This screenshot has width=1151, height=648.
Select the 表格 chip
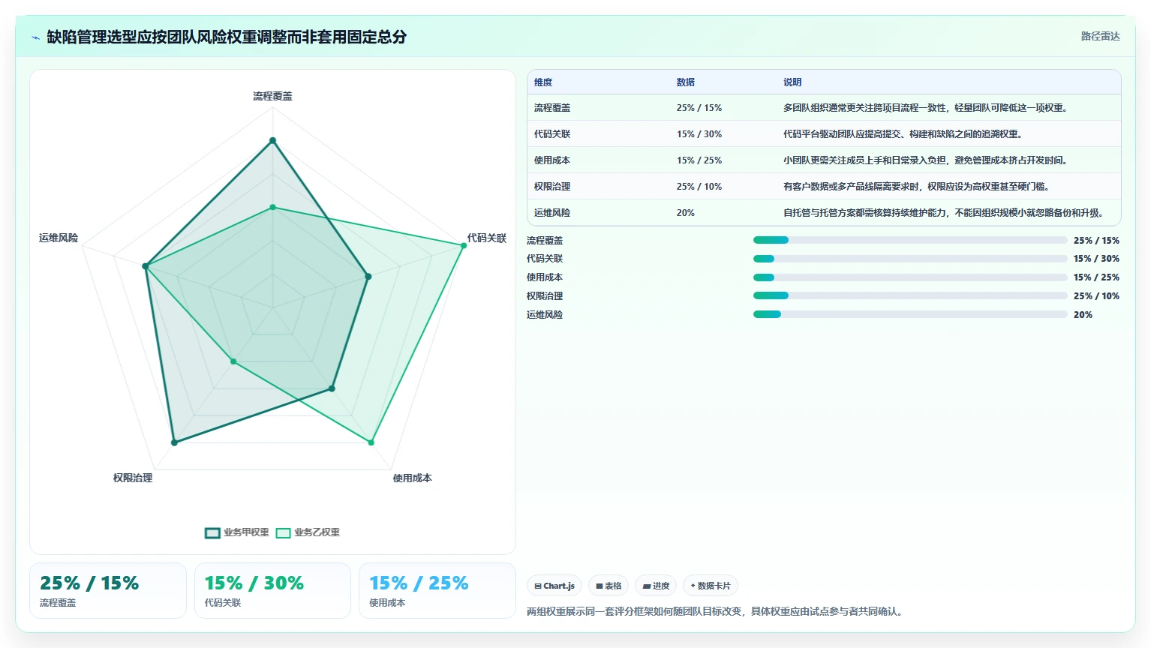[609, 586]
